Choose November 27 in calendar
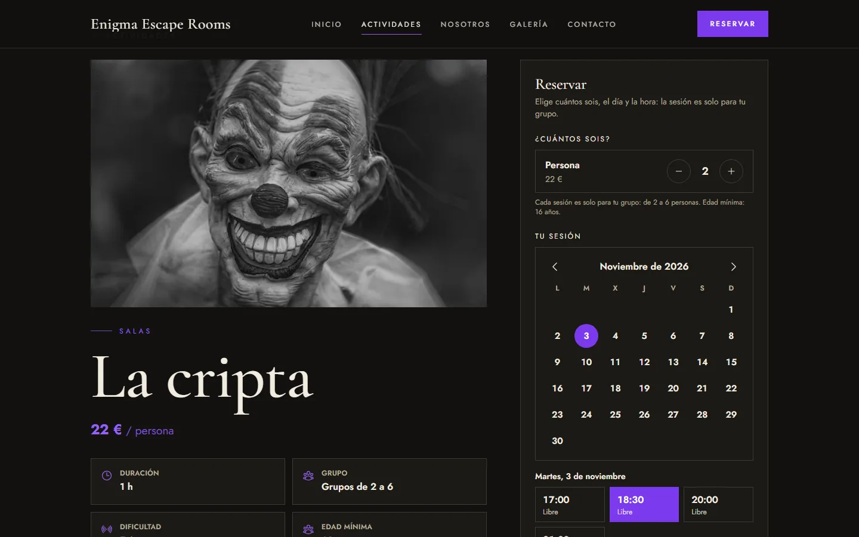The image size is (859, 537). click(673, 415)
